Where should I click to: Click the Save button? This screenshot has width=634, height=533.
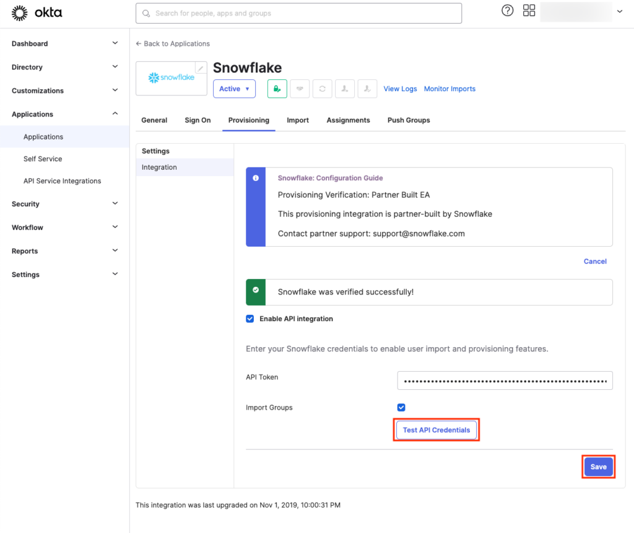[598, 467]
